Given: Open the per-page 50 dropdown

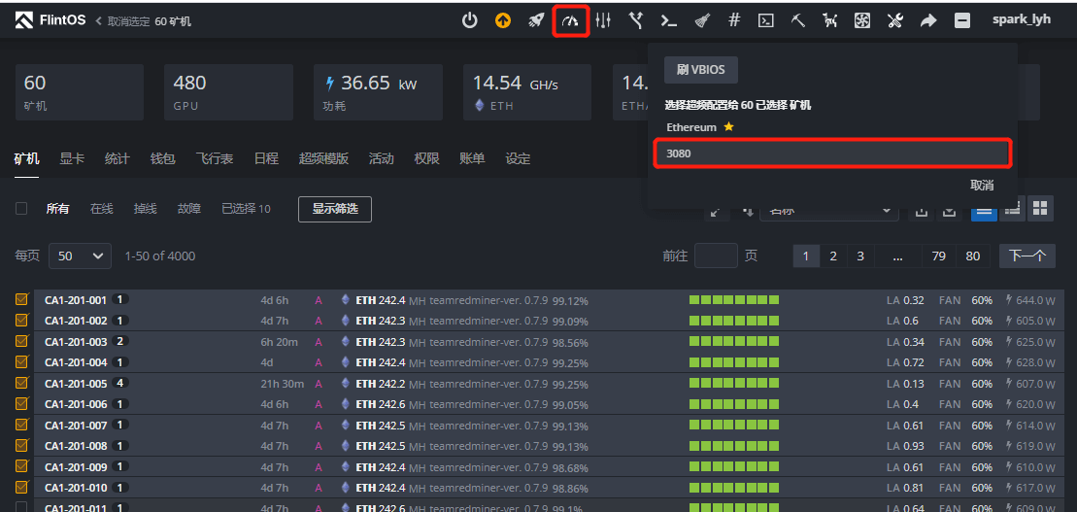Looking at the screenshot, I should tap(80, 256).
